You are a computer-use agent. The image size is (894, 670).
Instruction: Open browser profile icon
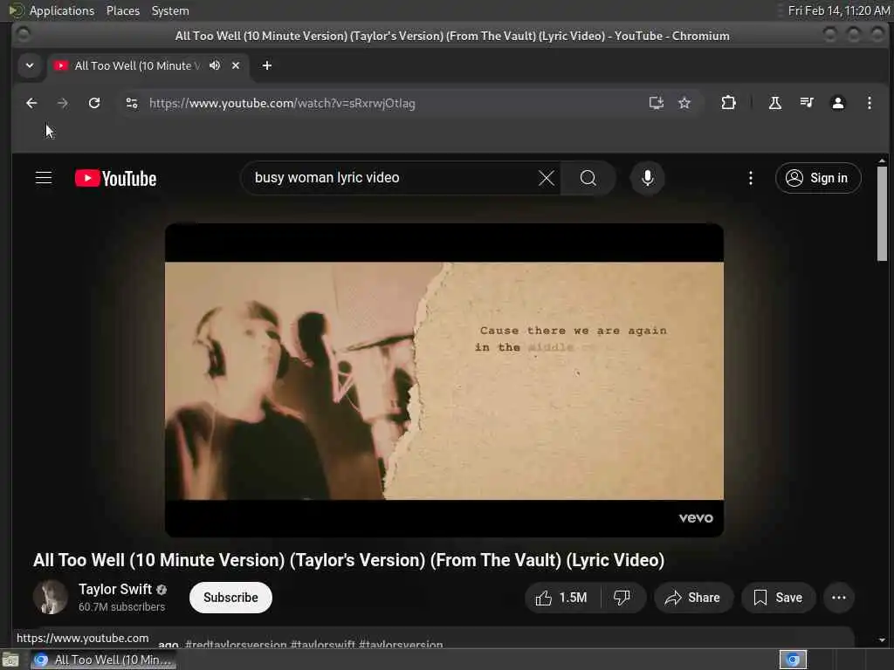click(x=837, y=103)
